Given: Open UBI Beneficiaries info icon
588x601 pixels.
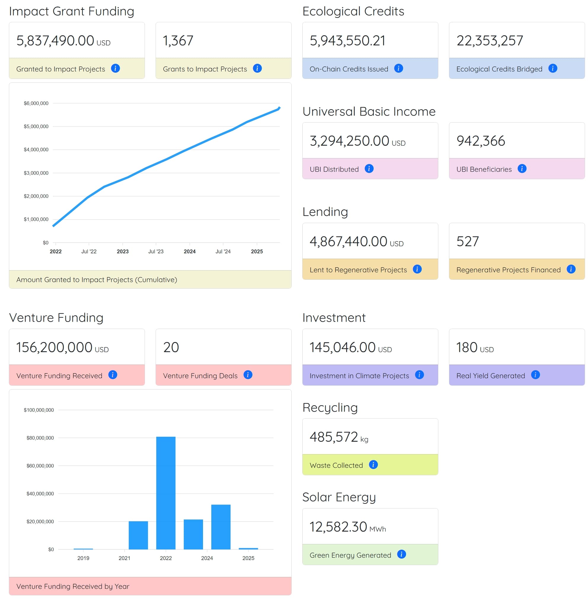Looking at the screenshot, I should pyautogui.click(x=522, y=168).
